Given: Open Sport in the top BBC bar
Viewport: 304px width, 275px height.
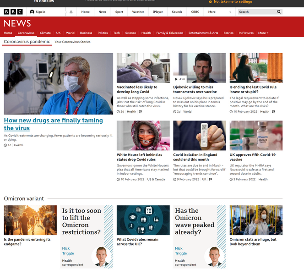Looking at the screenshot, I should pyautogui.click(x=119, y=12).
